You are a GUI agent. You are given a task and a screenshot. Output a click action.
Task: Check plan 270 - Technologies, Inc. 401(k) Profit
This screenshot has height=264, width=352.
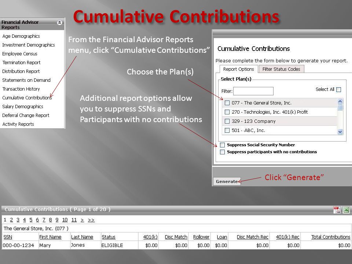[x=227, y=112]
